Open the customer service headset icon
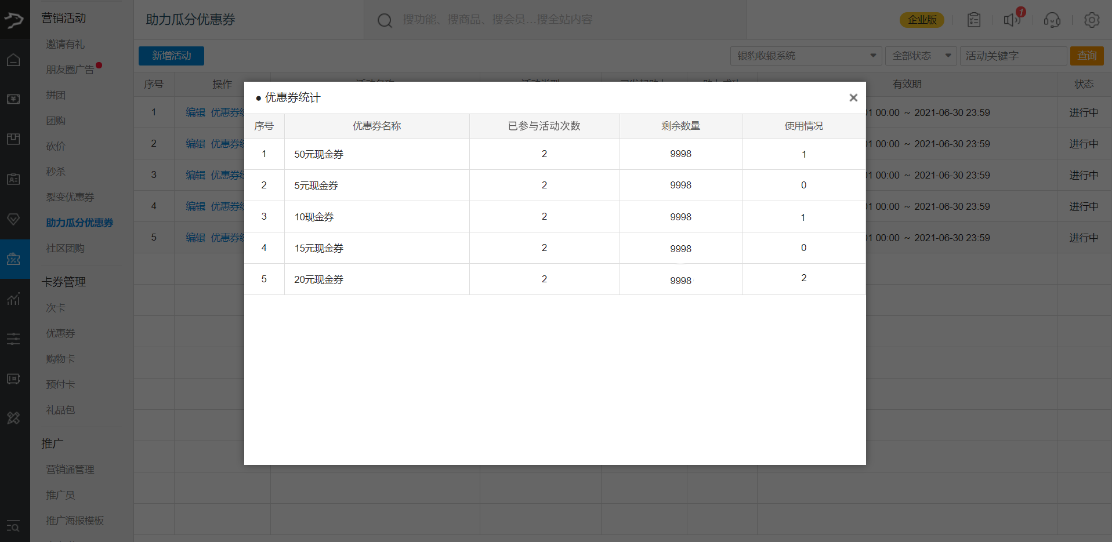The width and height of the screenshot is (1112, 542). click(1052, 20)
